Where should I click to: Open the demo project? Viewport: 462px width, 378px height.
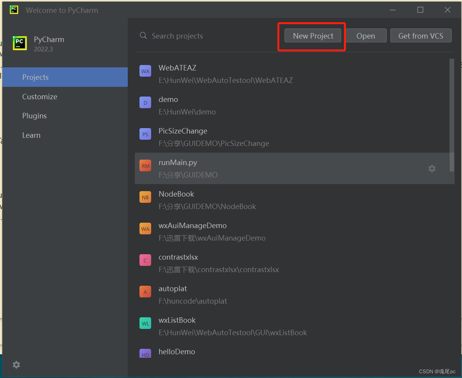[294, 105]
